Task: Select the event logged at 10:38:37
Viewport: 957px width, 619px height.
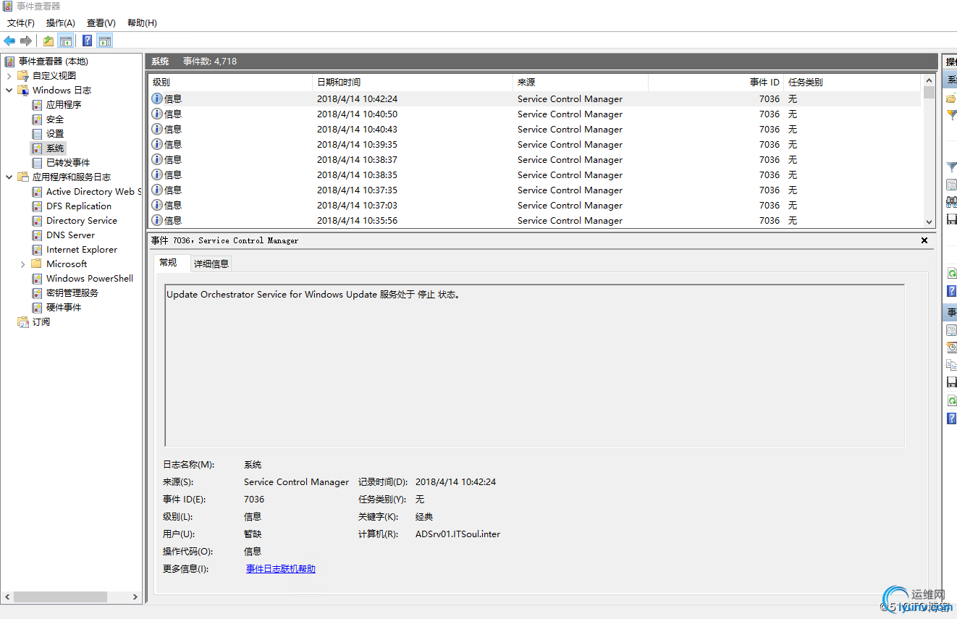Action: [535, 160]
